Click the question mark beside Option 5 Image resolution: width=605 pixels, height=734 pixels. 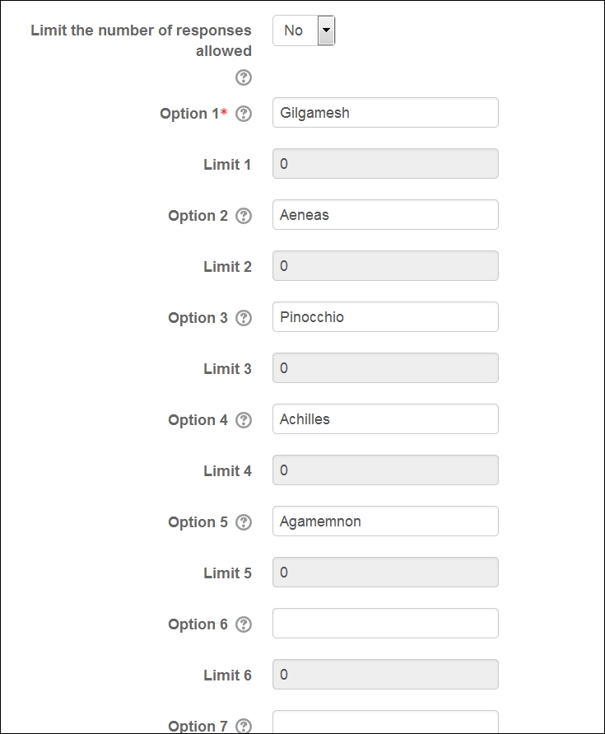click(244, 522)
